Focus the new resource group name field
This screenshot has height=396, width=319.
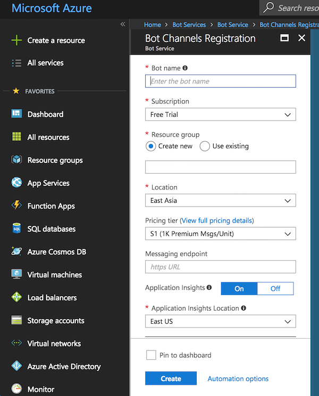click(220, 167)
